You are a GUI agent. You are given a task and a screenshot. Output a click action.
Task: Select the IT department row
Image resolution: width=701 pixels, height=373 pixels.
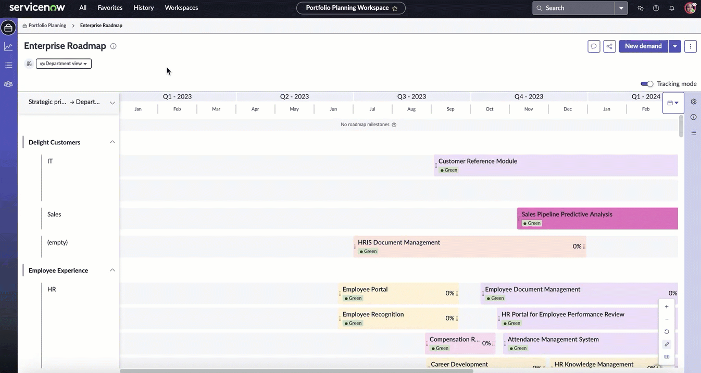50,161
